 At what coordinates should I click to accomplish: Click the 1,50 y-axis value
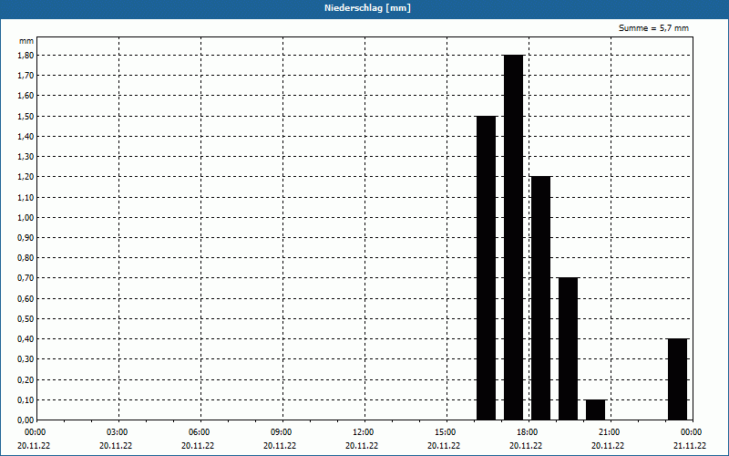tap(26, 116)
